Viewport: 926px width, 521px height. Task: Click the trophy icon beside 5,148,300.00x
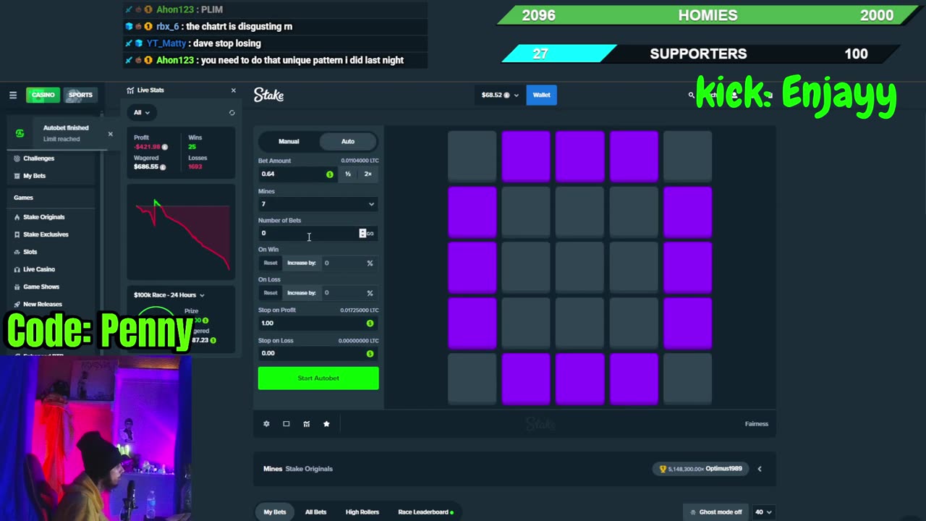click(663, 469)
